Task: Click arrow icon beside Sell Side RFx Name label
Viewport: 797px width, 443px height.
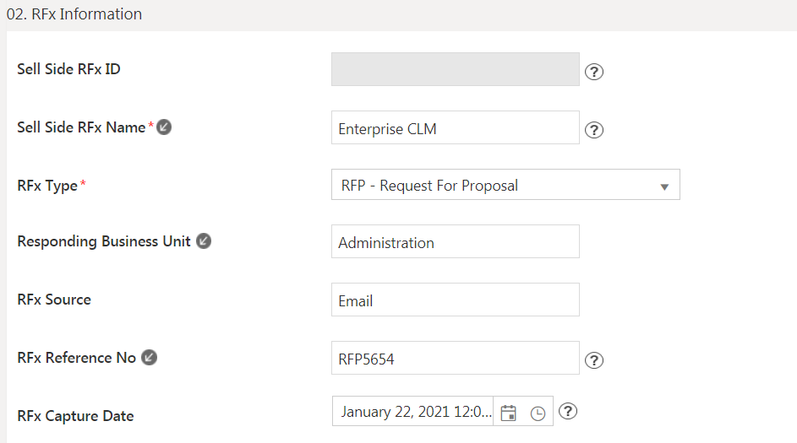Action: (165, 127)
